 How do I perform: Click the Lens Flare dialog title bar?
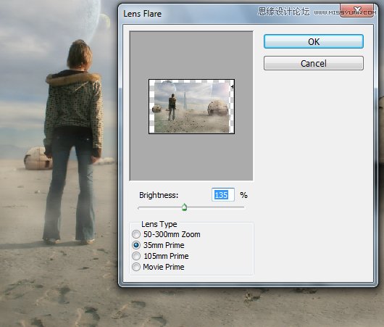point(186,14)
